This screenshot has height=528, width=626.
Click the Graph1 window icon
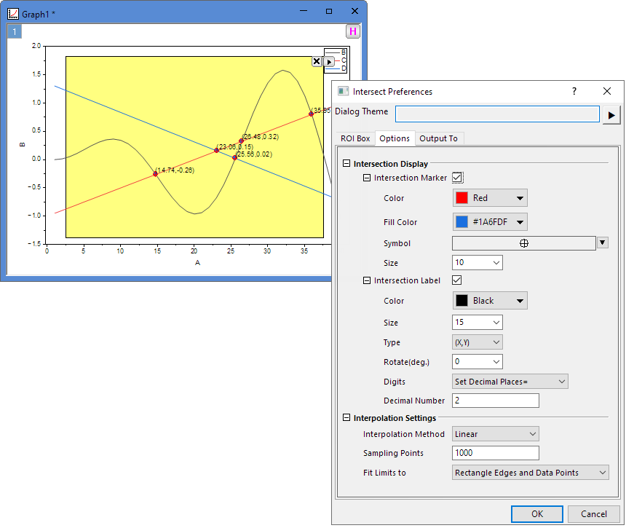pos(13,14)
